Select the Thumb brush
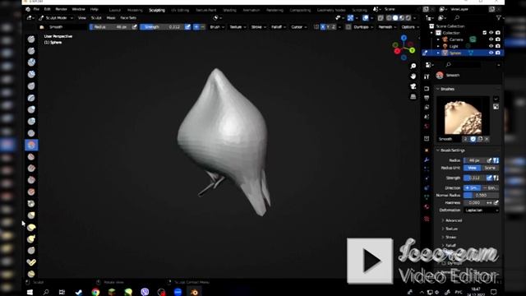This screenshot has height=296, width=526. point(31,250)
